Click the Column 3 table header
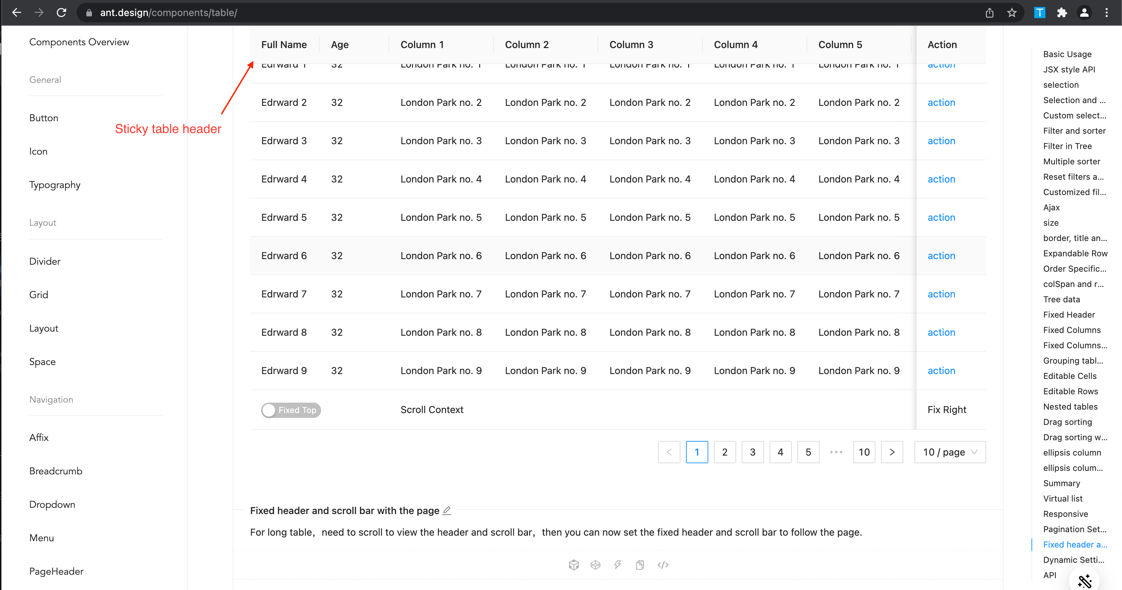1122x590 pixels. click(x=650, y=45)
